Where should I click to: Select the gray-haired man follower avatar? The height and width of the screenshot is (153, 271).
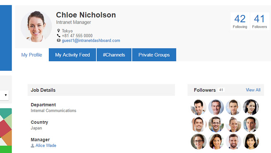tap(216, 107)
